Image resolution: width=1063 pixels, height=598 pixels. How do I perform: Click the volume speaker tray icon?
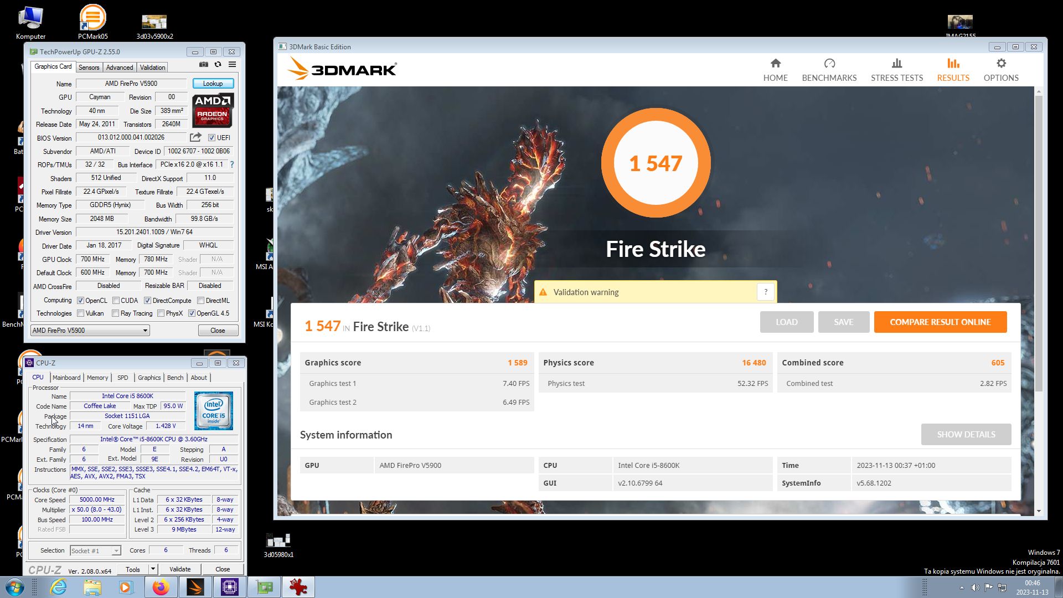pyautogui.click(x=975, y=587)
